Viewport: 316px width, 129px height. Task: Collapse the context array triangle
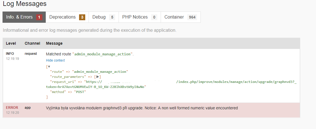pos(49,67)
